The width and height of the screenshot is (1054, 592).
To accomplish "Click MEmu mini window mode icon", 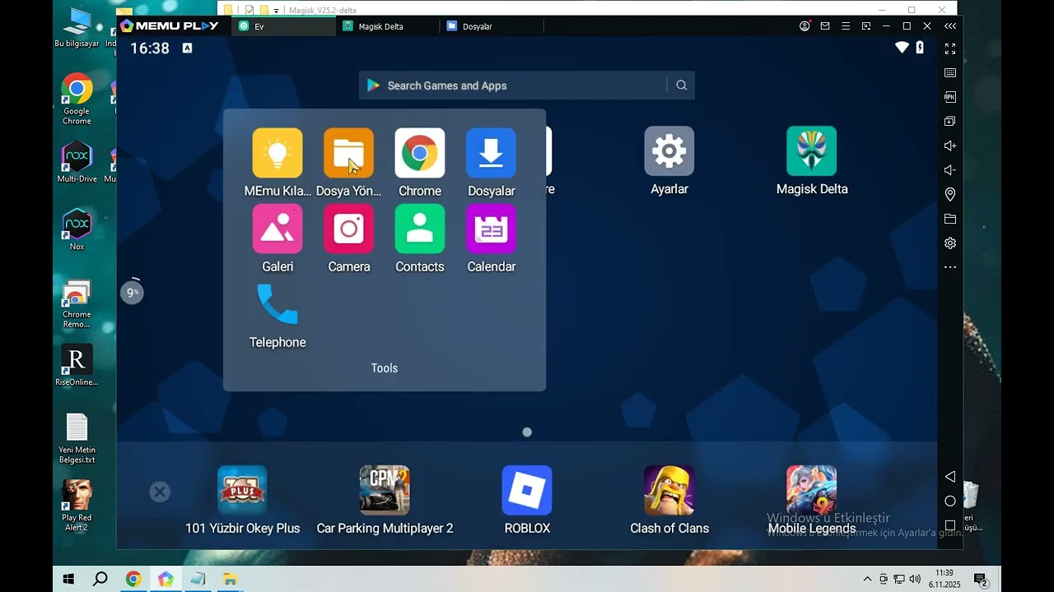I will click(x=866, y=26).
